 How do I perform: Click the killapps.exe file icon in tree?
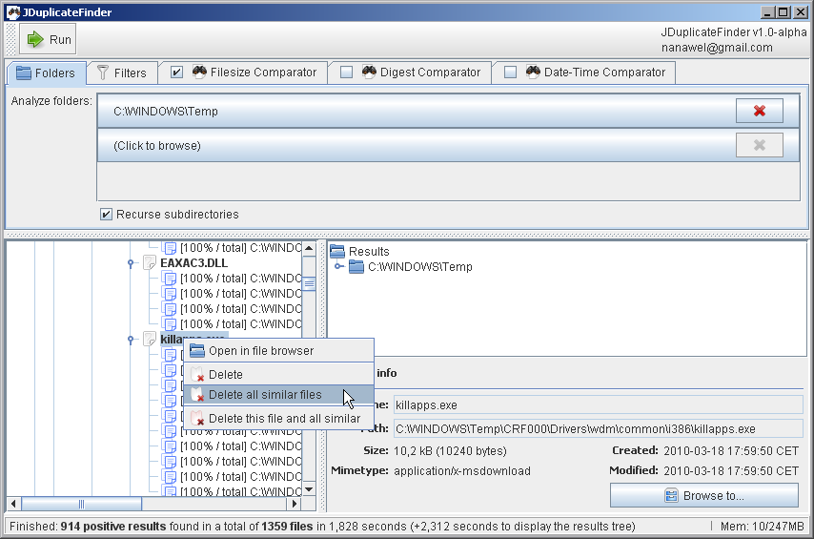pos(150,340)
